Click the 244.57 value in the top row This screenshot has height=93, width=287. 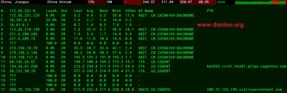tap(149, 2)
